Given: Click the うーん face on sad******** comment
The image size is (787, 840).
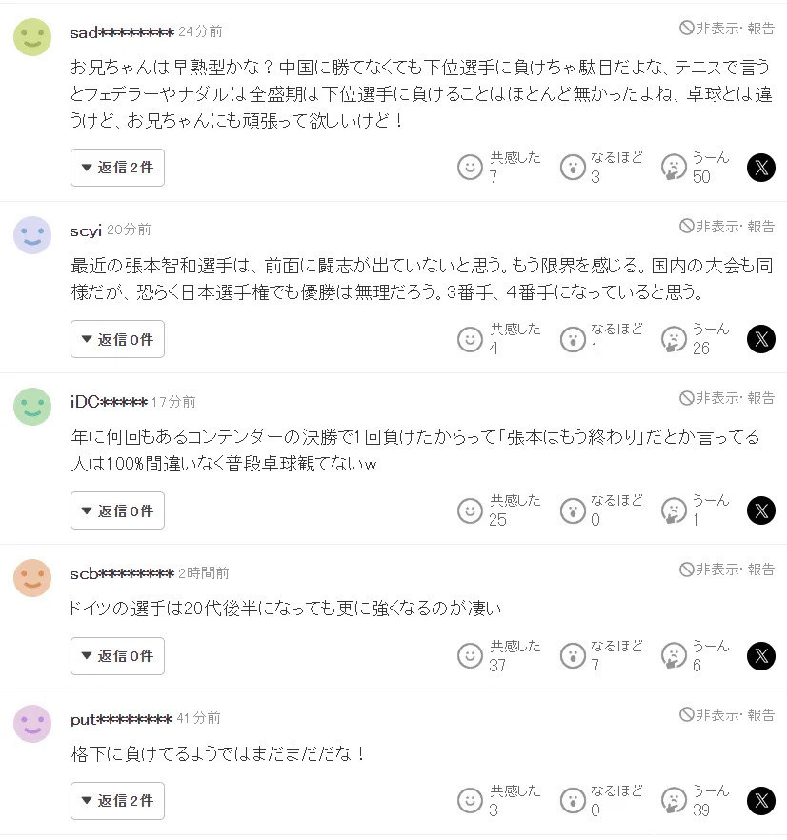Looking at the screenshot, I should [675, 168].
